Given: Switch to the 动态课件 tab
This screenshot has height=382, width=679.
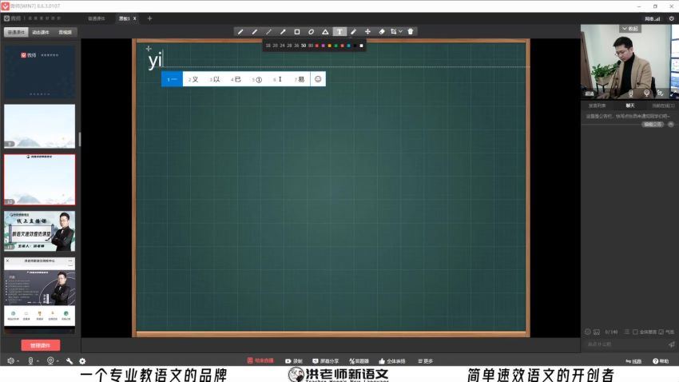Looking at the screenshot, I should (40, 33).
